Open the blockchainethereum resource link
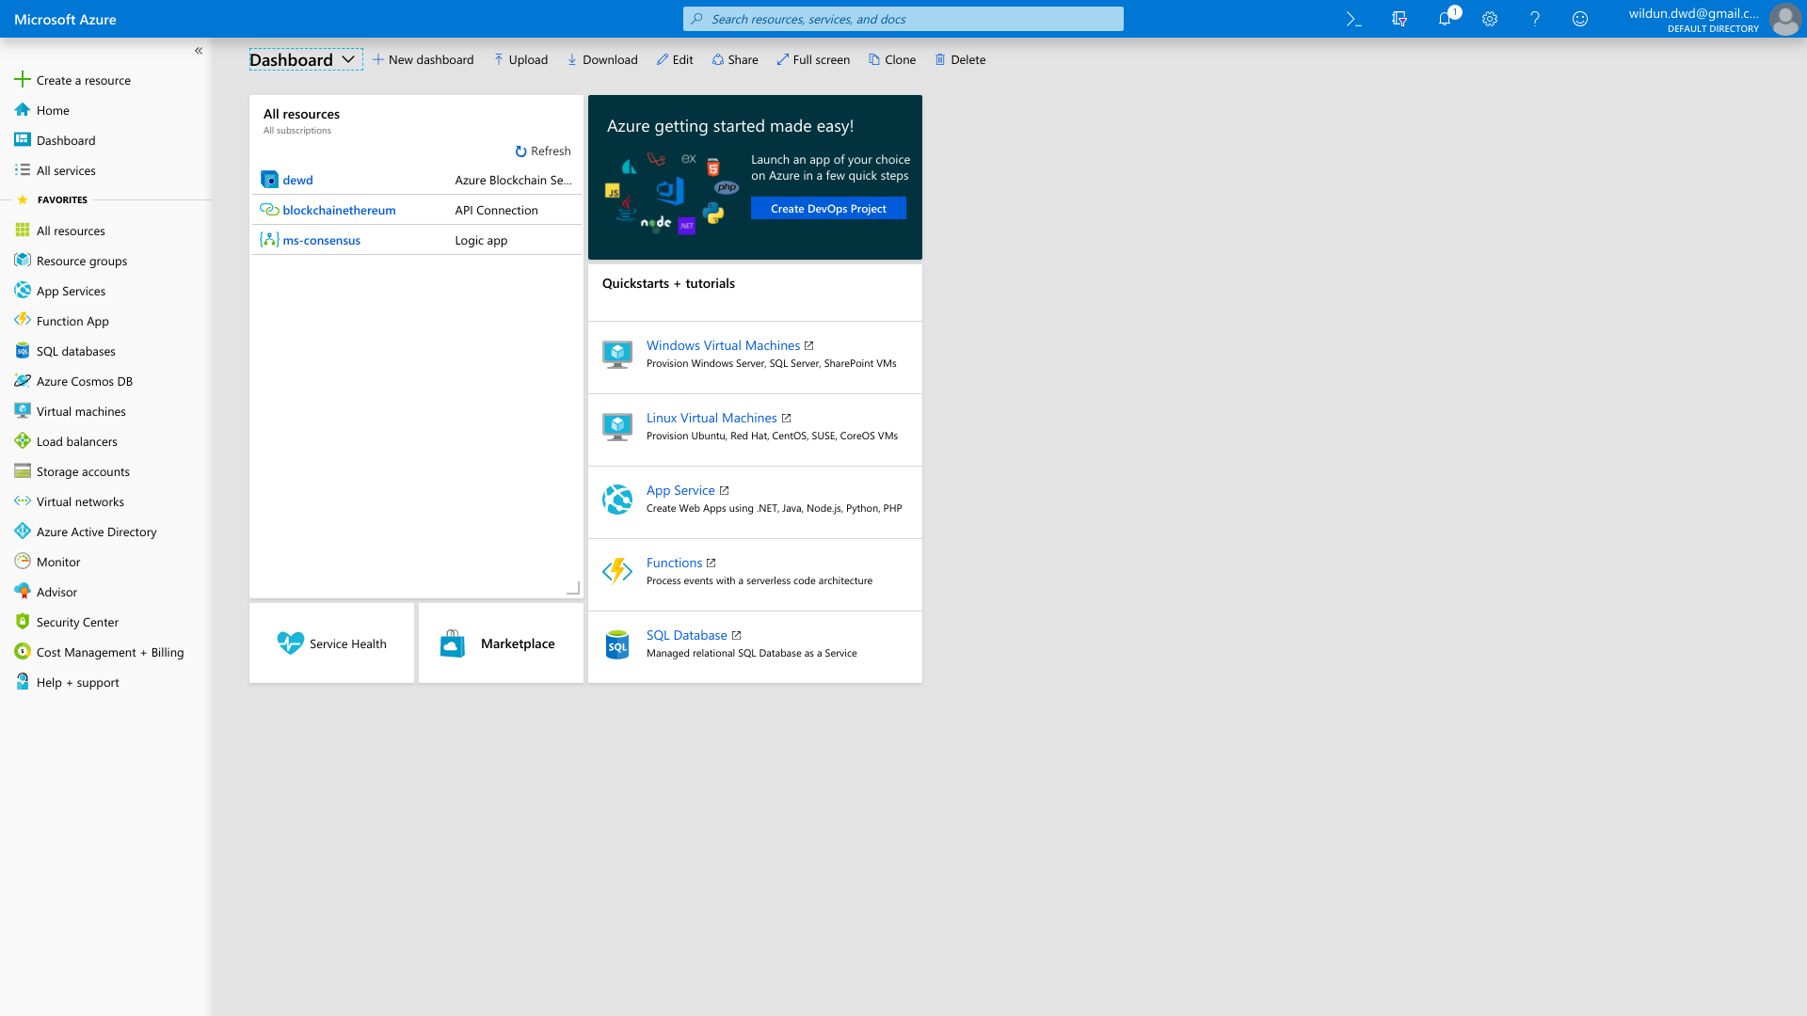 click(x=339, y=210)
